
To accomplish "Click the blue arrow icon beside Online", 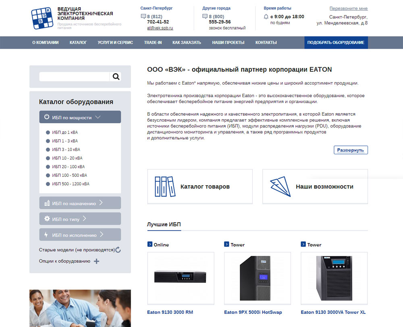I will click(150, 244).
